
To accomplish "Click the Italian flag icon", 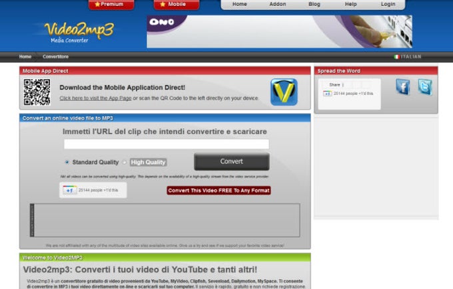I will click(x=396, y=56).
